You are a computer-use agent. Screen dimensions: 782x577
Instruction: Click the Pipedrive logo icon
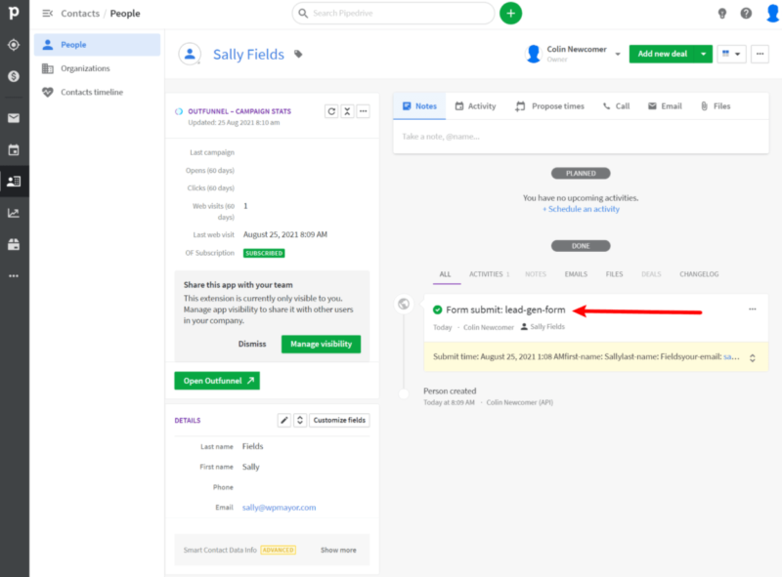click(x=14, y=13)
